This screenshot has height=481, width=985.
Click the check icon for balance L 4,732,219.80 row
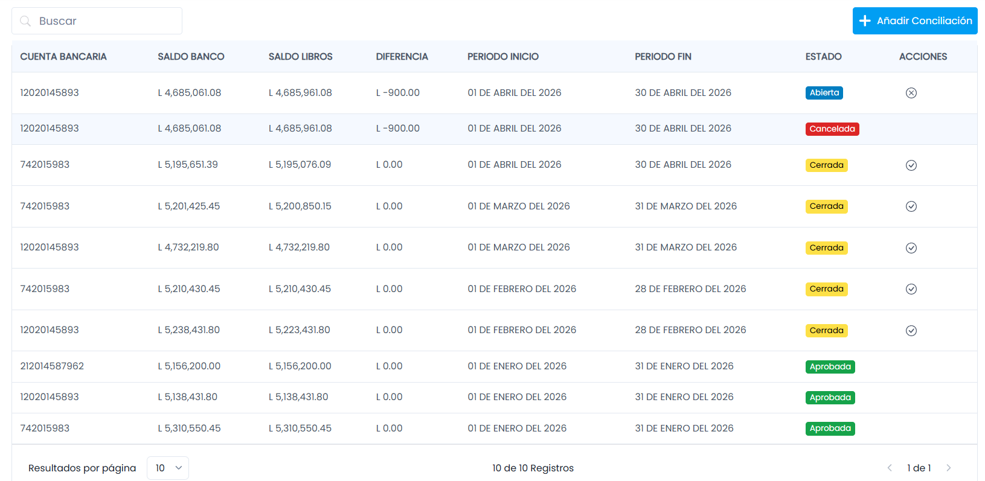click(911, 248)
